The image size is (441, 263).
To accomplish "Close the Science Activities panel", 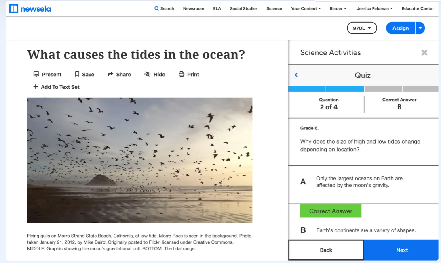I will click(424, 52).
